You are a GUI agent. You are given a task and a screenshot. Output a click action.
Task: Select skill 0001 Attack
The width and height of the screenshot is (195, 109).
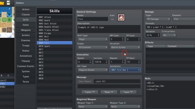click(x=55, y=17)
